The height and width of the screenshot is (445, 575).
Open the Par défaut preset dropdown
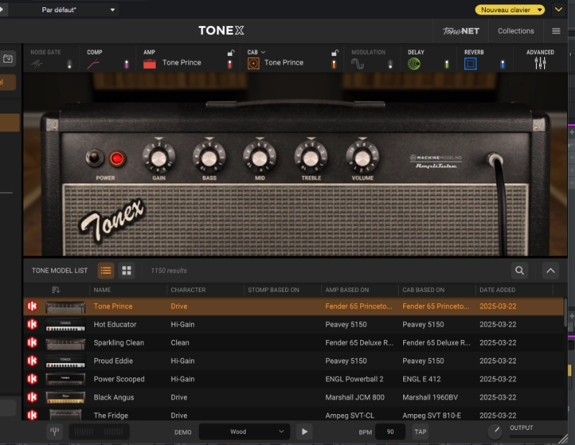click(x=63, y=10)
